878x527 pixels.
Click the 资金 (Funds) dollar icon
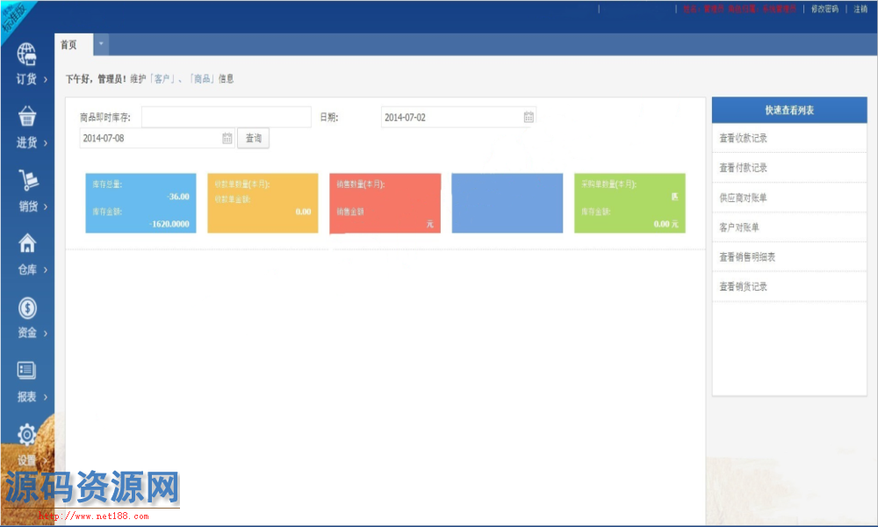coord(27,308)
